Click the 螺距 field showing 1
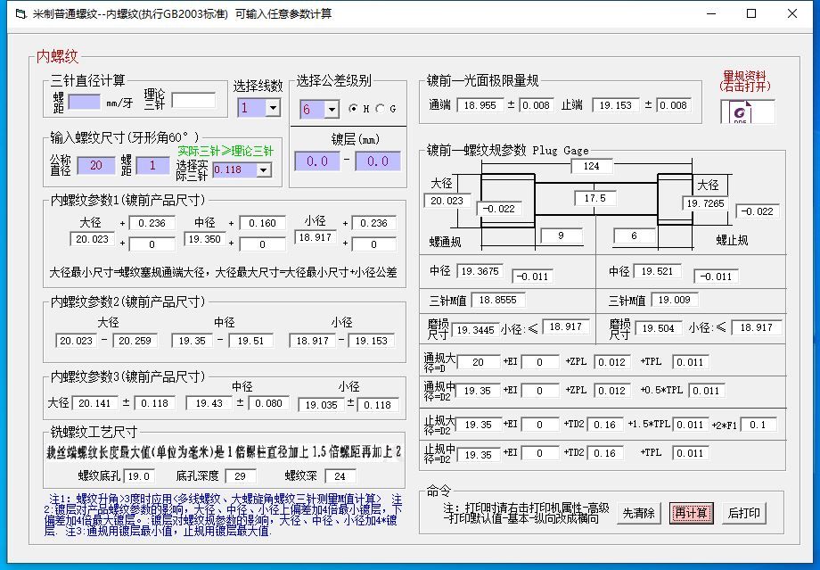Viewport: 820px width, 570px height. point(152,165)
